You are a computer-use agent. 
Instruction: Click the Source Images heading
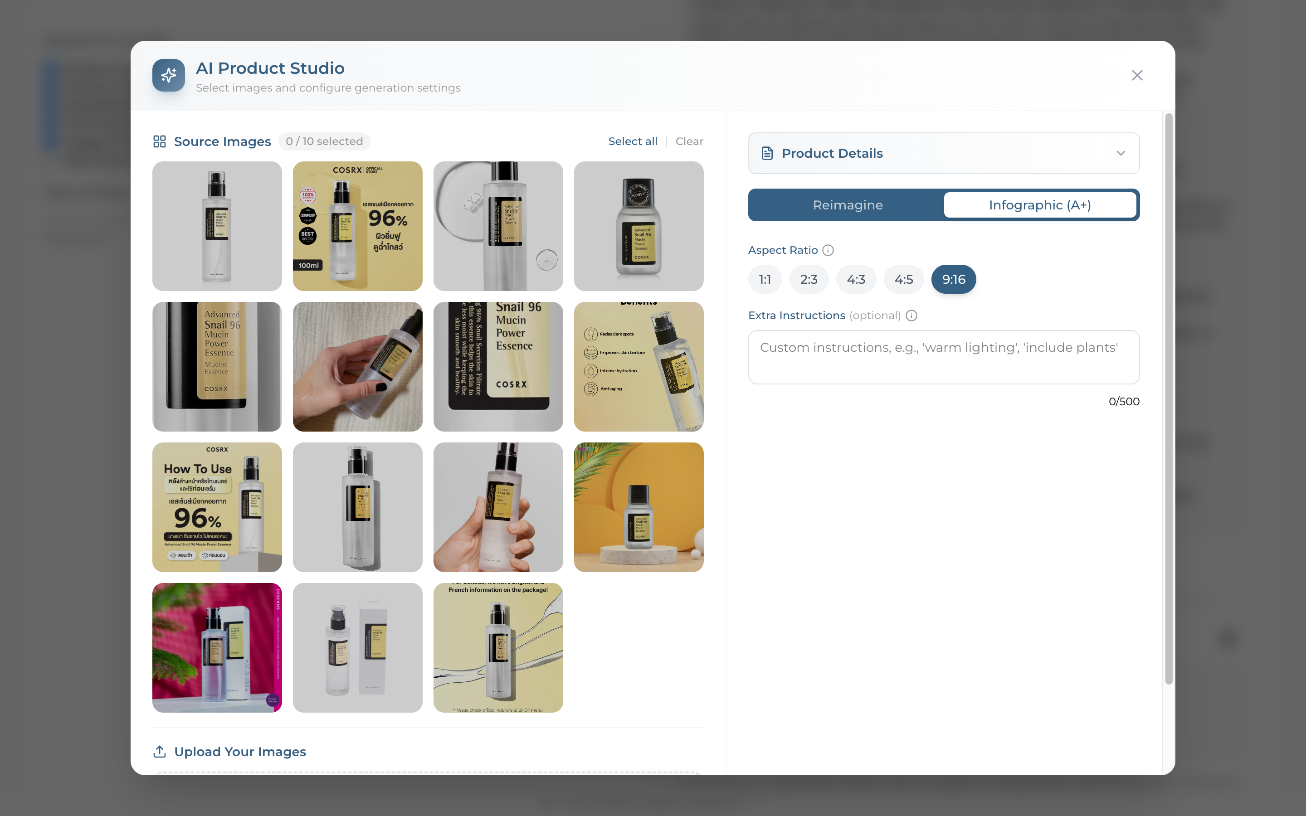pos(222,141)
